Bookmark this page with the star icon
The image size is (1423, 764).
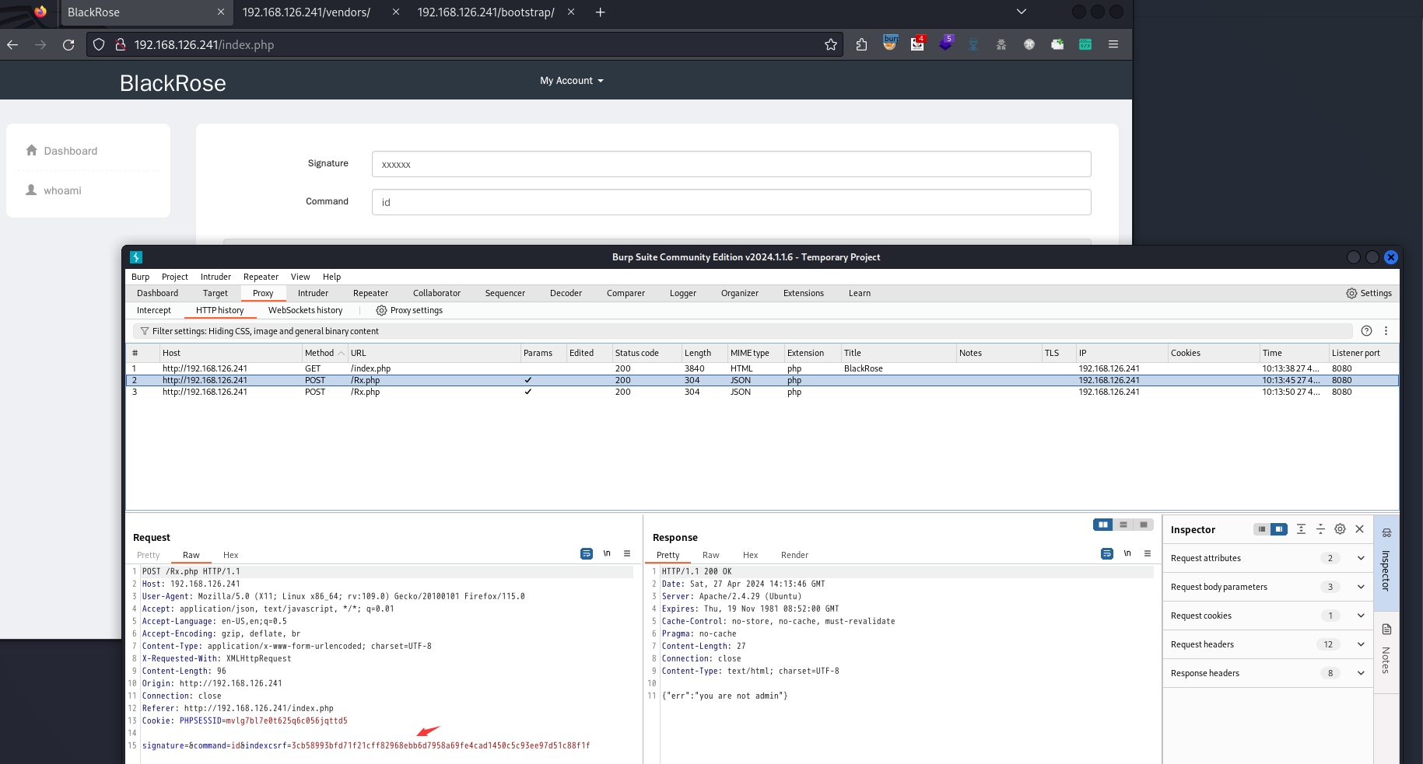pos(831,44)
